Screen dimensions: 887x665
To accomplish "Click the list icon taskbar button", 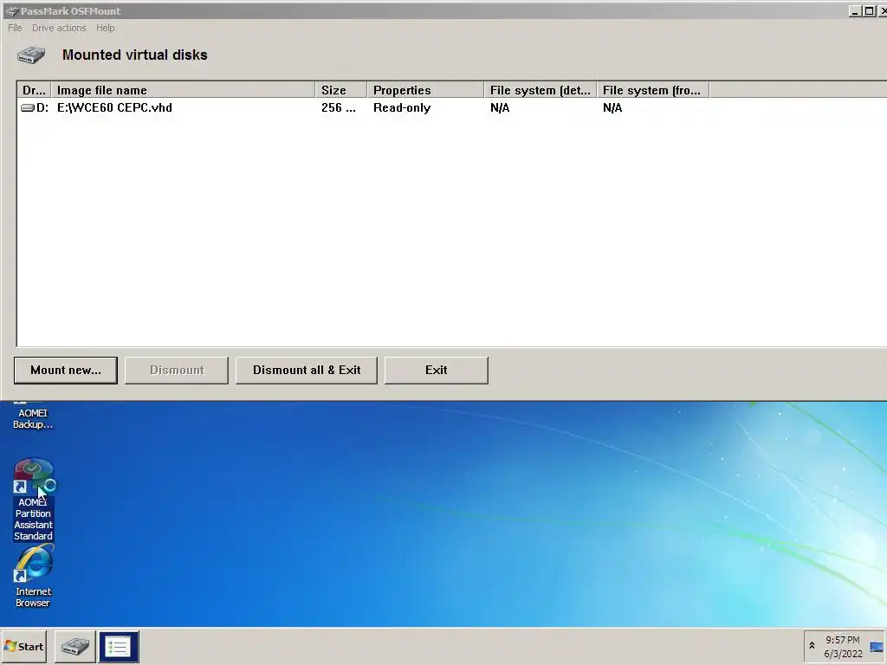I will (x=119, y=646).
